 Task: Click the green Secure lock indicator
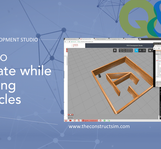pyautogui.click(x=74, y=42)
